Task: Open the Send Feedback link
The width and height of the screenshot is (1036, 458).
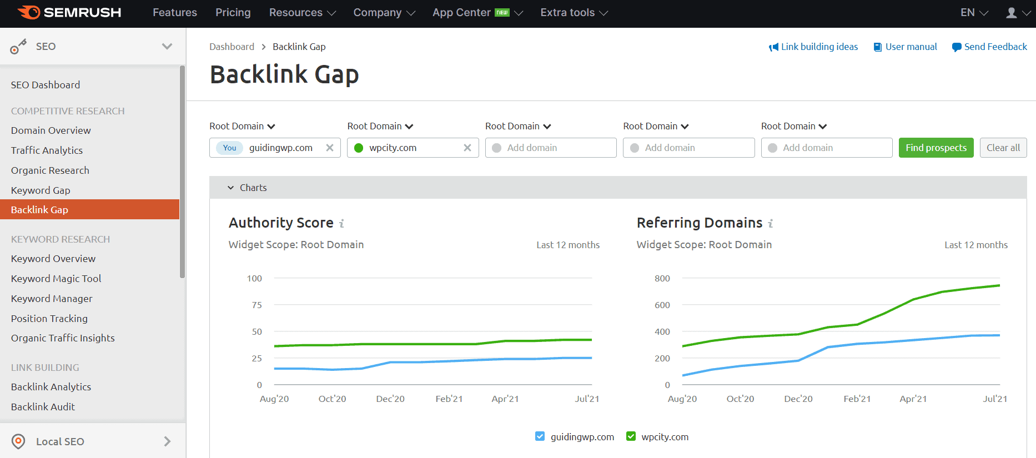Action: point(989,47)
